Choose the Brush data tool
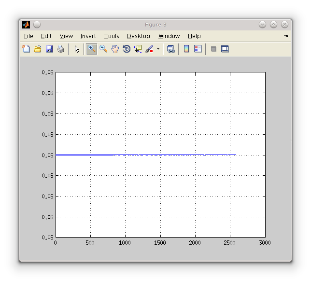This screenshot has height=281, width=311. [x=149, y=49]
